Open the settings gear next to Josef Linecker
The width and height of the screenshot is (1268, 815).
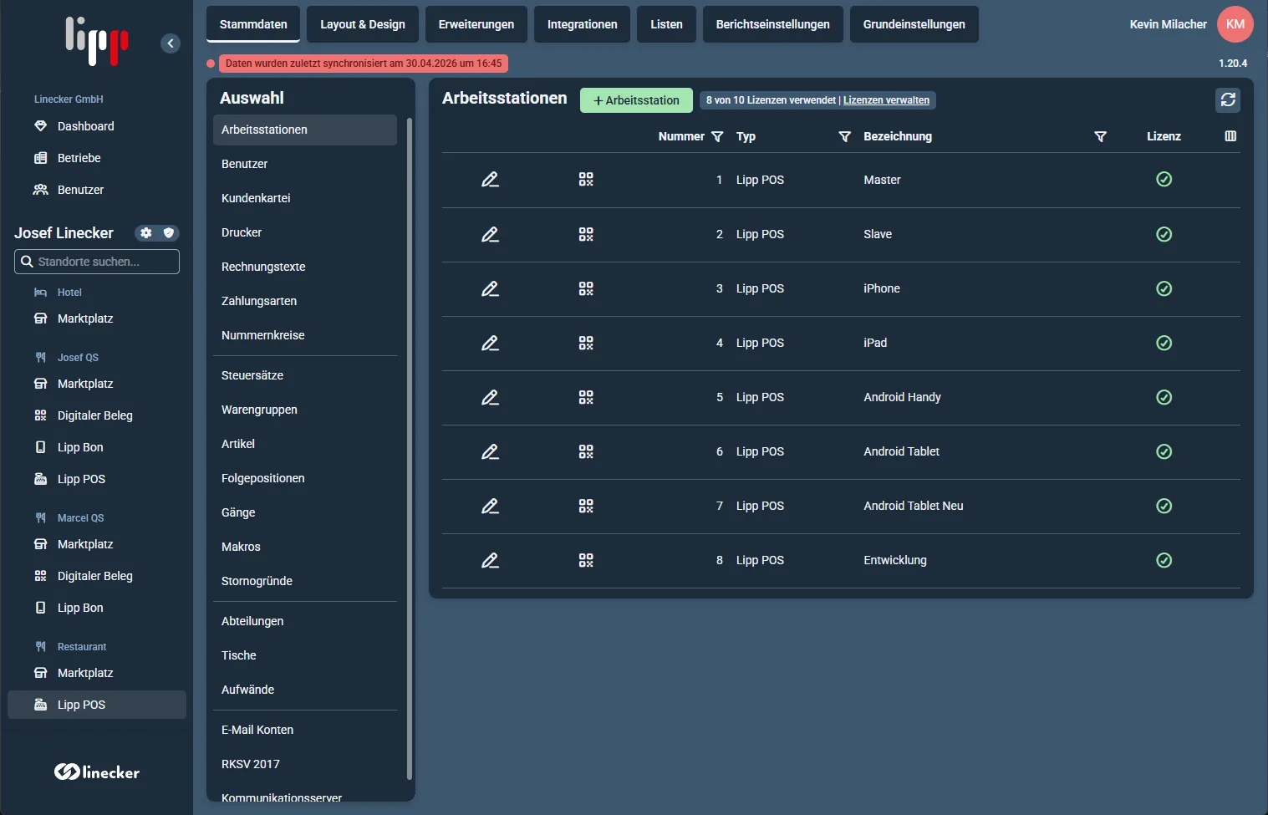tap(146, 233)
